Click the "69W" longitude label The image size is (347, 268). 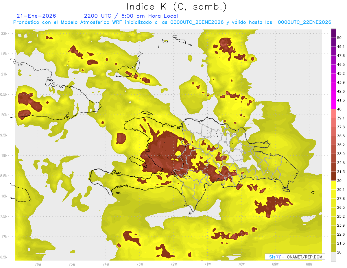275,264
